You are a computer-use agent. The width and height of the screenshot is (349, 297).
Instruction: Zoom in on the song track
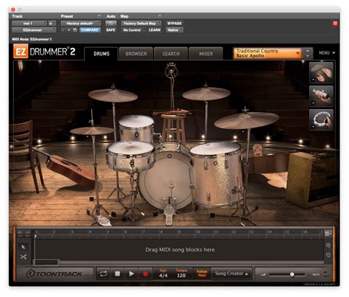coord(328,245)
